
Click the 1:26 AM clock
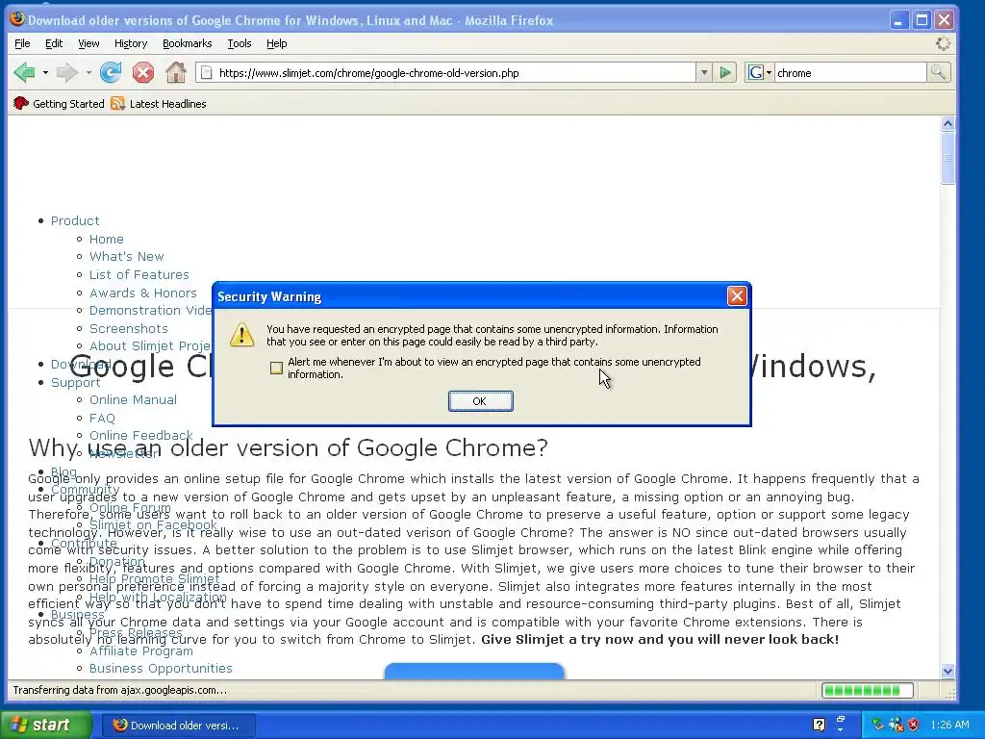click(x=949, y=725)
